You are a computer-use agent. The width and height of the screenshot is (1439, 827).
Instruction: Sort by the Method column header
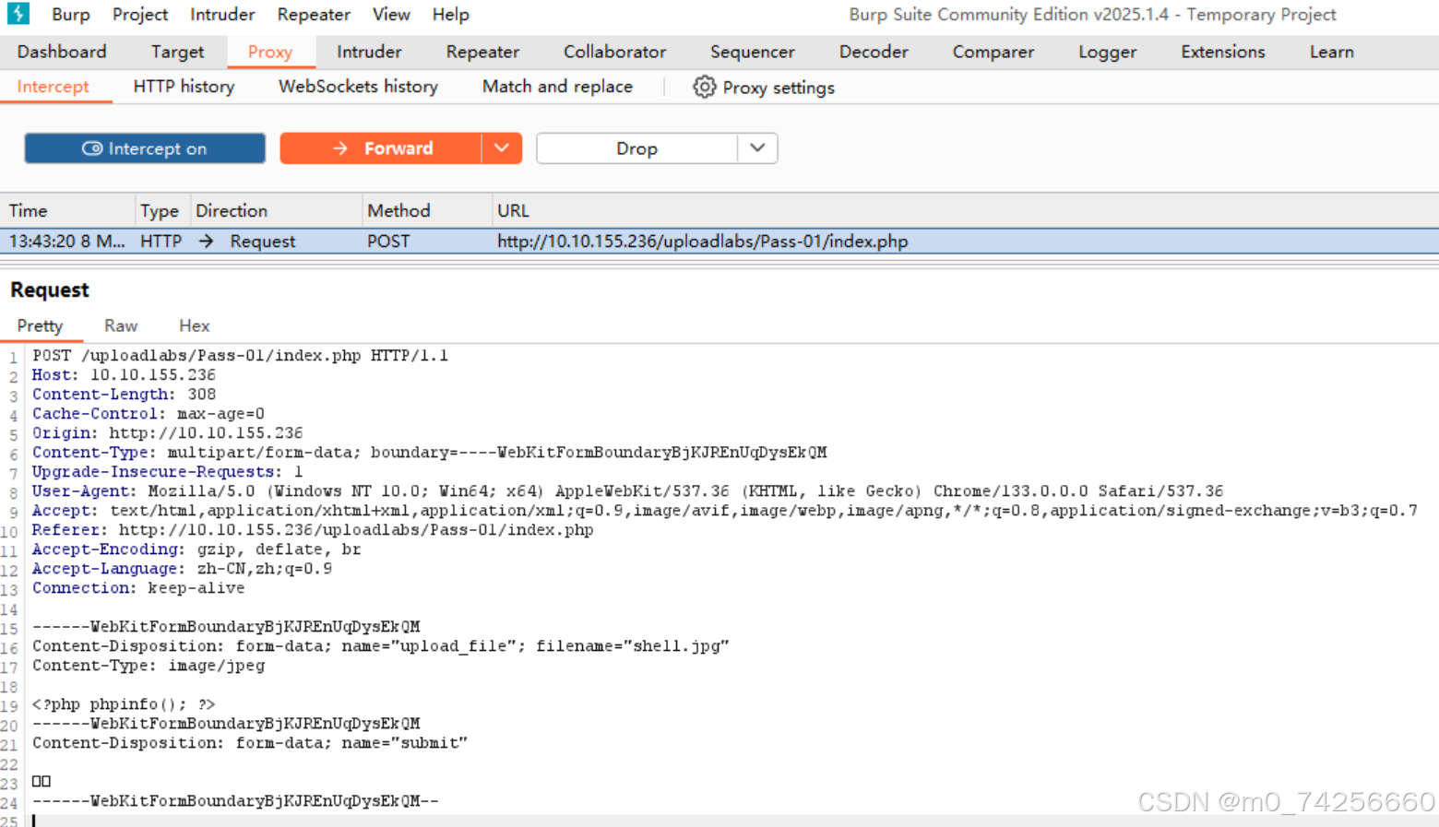point(426,210)
